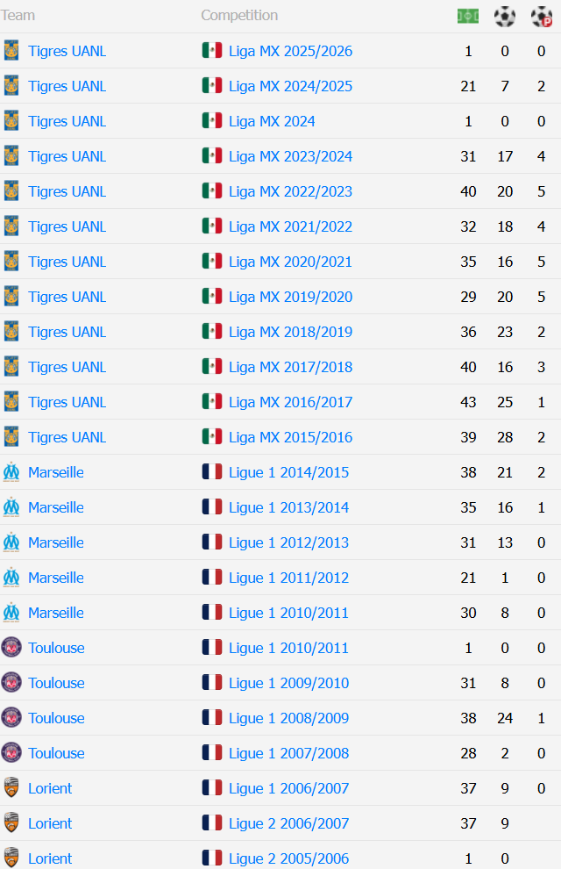Click Tigres crest beside Liga MX 2025/2026
Image resolution: width=561 pixels, height=869 pixels.
[11, 51]
